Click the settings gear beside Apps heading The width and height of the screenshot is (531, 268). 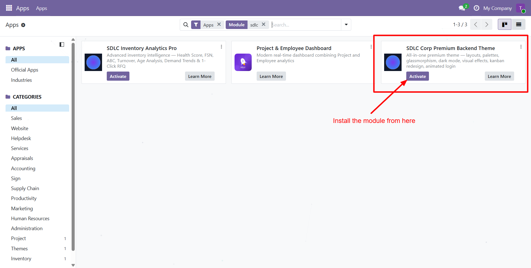(x=24, y=25)
